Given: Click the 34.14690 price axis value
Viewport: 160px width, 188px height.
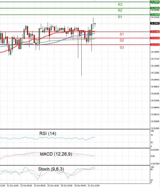Looking at the screenshot, I should click(x=155, y=66).
